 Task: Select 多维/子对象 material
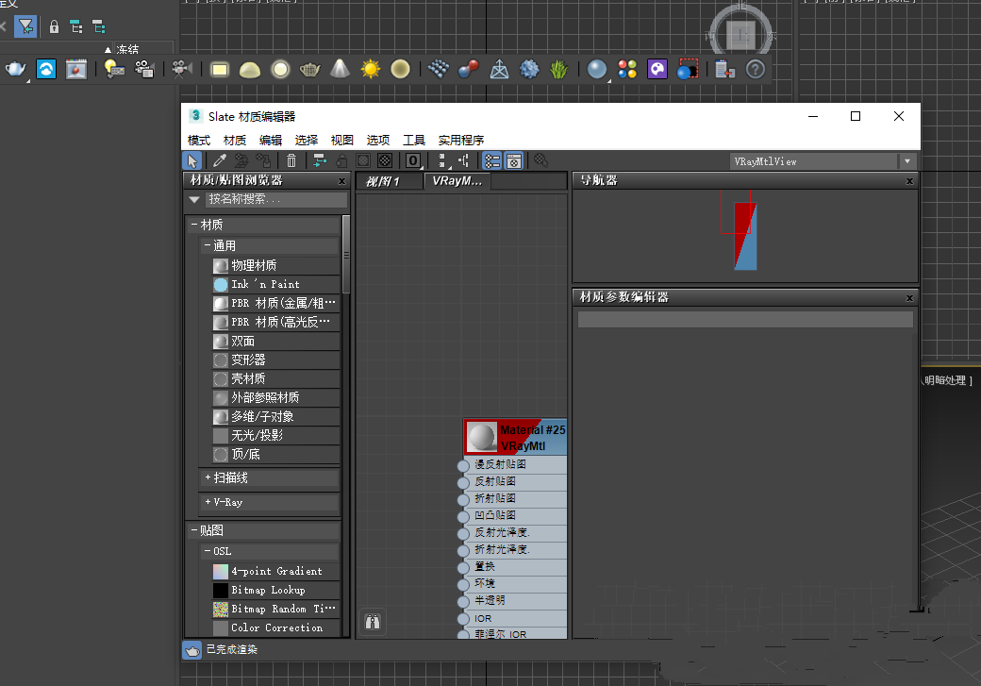pos(275,416)
